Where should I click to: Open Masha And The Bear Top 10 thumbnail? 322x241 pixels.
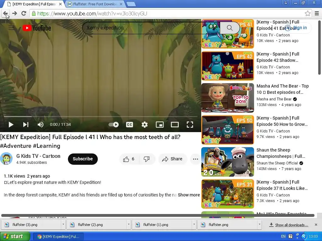pyautogui.click(x=228, y=98)
